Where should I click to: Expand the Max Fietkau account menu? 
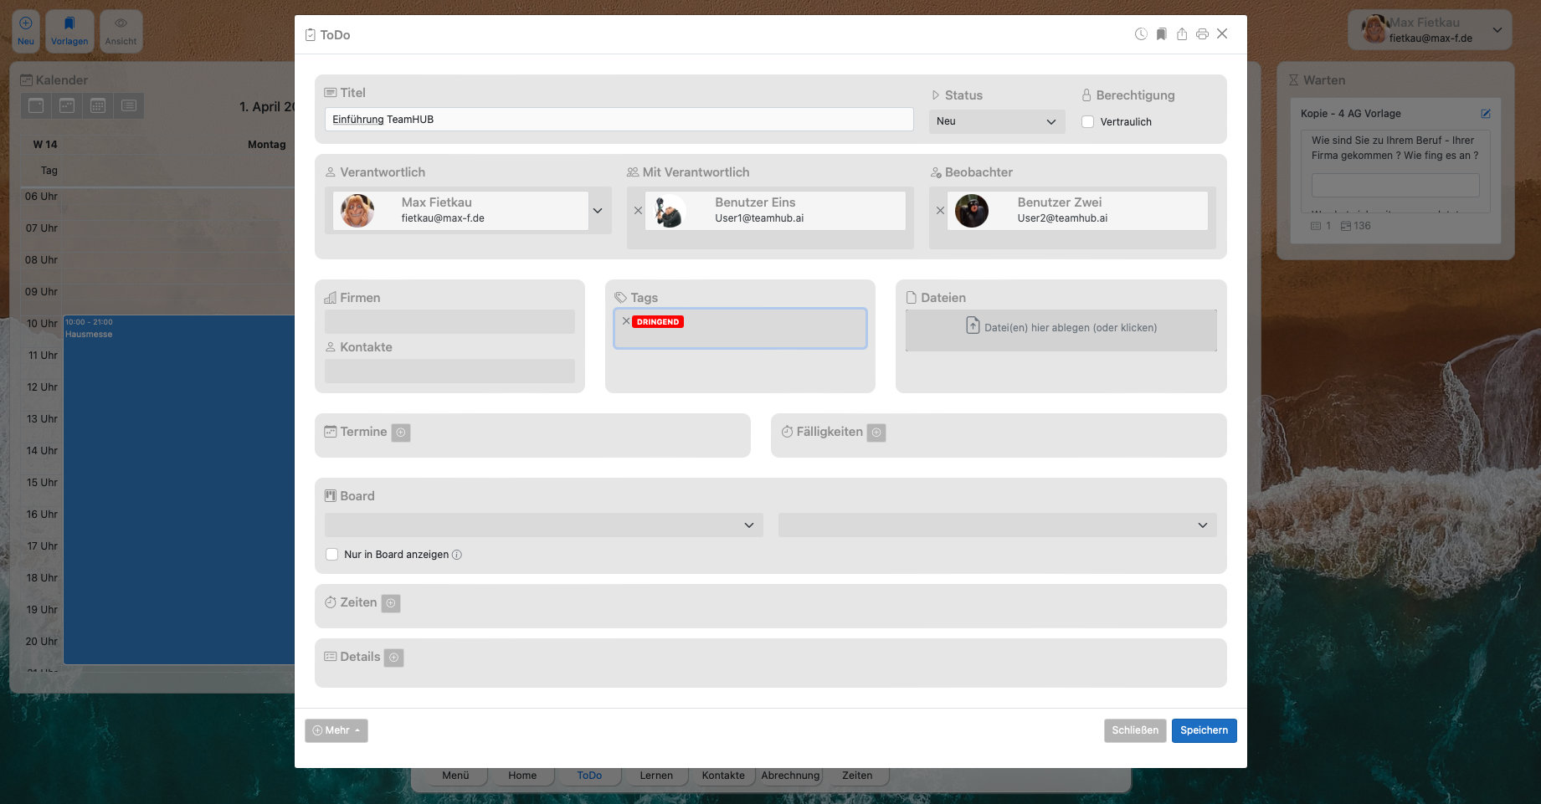1497,30
